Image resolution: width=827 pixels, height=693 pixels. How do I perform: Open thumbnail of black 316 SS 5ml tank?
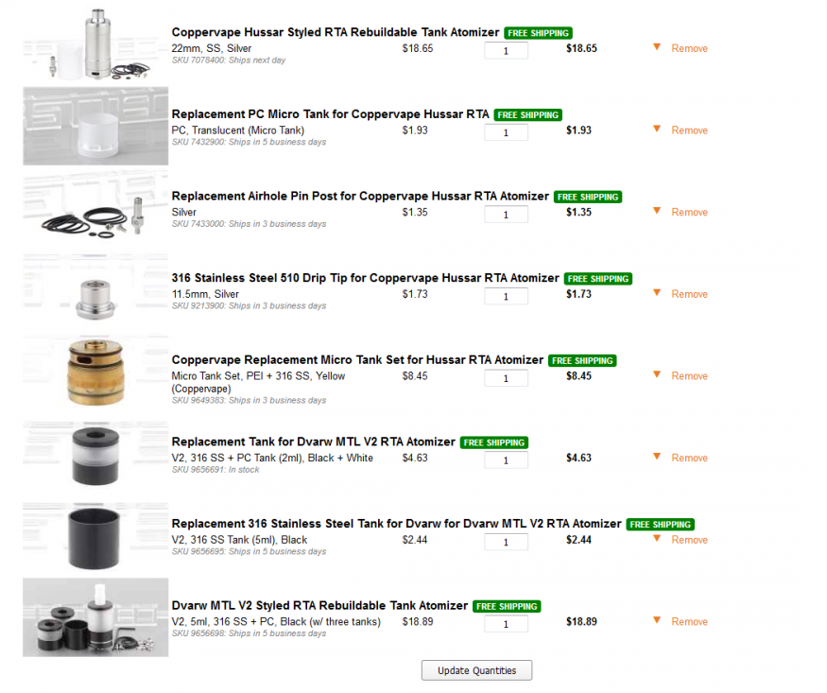click(95, 536)
